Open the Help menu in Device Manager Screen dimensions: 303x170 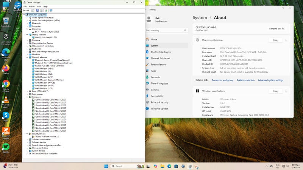(x=45, y=6)
